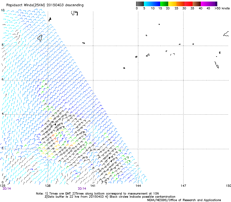Click the '25' label under the color legend

coord(176,8)
